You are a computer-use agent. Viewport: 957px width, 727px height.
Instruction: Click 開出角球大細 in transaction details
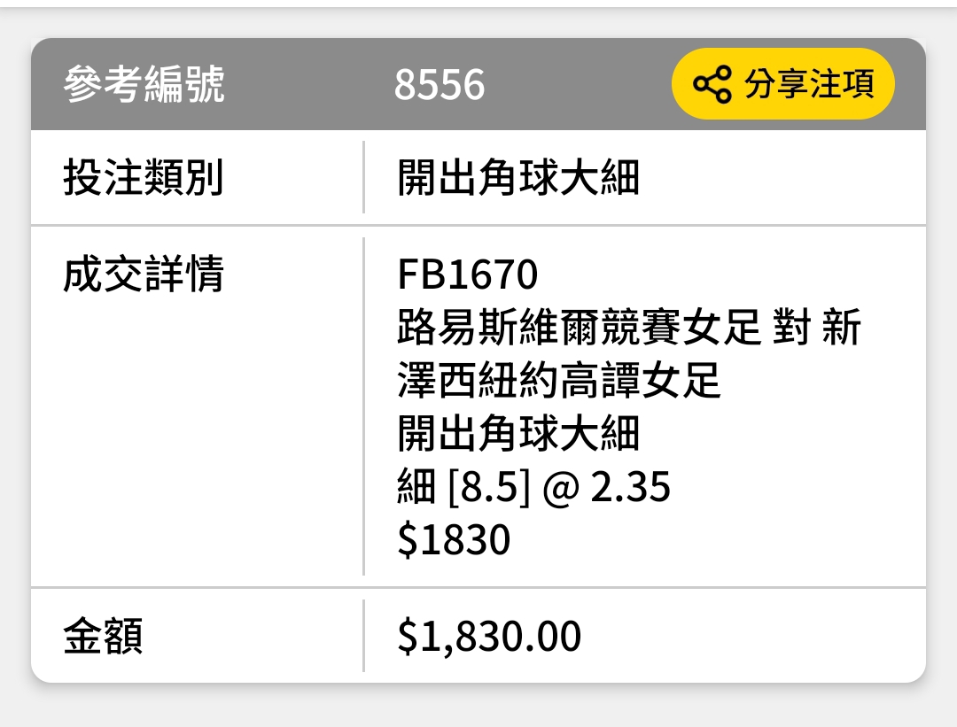[518, 433]
